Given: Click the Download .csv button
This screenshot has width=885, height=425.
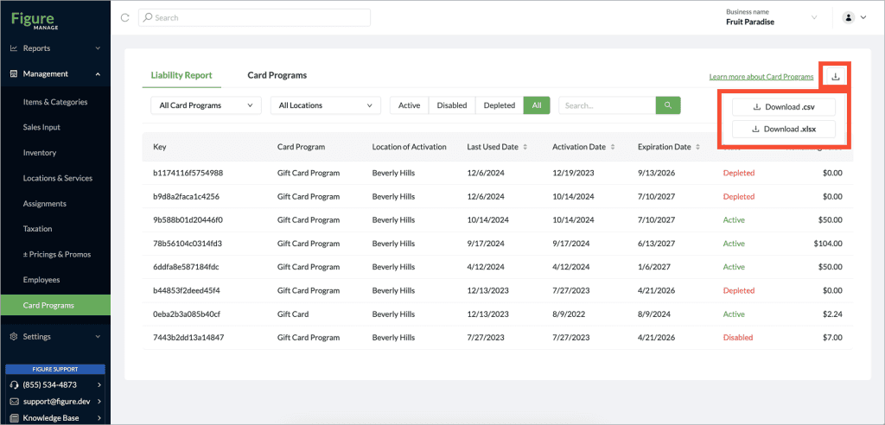Looking at the screenshot, I should [783, 106].
